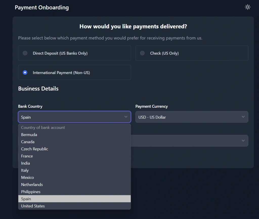Choose the Check (US Only) option

click(142, 53)
